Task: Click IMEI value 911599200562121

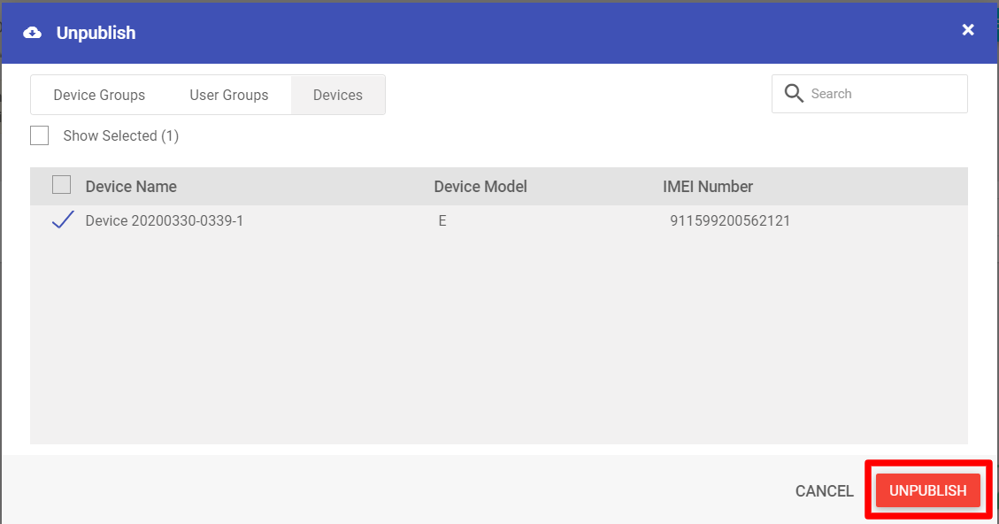Action: tap(730, 220)
